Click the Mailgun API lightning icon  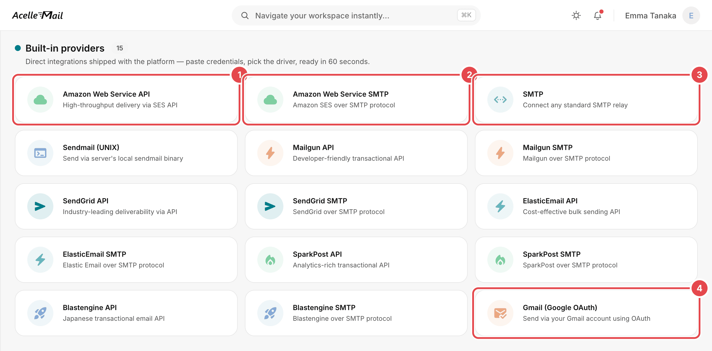click(x=270, y=153)
